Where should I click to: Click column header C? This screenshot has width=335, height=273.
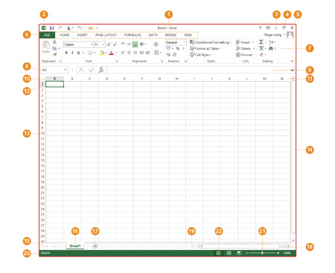89,79
